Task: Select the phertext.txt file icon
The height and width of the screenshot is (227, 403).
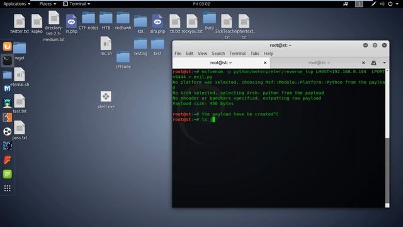Action: [x=244, y=21]
